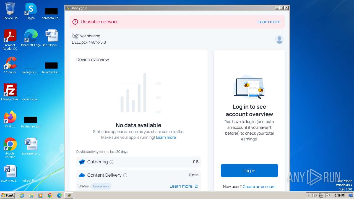Click the Honeygain title bar icon
The width and height of the screenshot is (354, 199).
click(68, 8)
